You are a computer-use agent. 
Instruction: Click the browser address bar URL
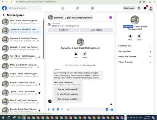37,2
